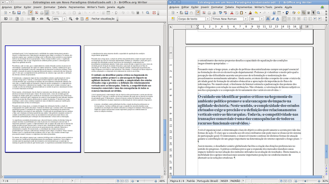This screenshot has height=184, width=329.
Task: Click Data Sources icon in right window
Action: (x=308, y=13)
